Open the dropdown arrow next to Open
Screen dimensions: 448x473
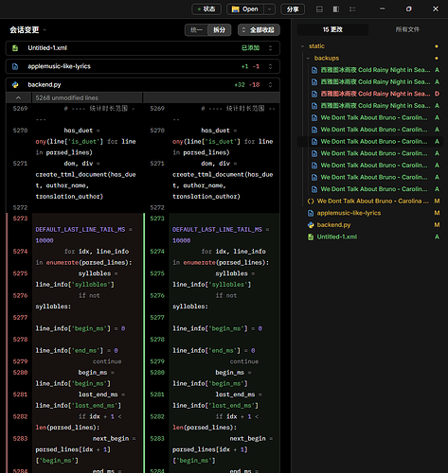coord(269,9)
